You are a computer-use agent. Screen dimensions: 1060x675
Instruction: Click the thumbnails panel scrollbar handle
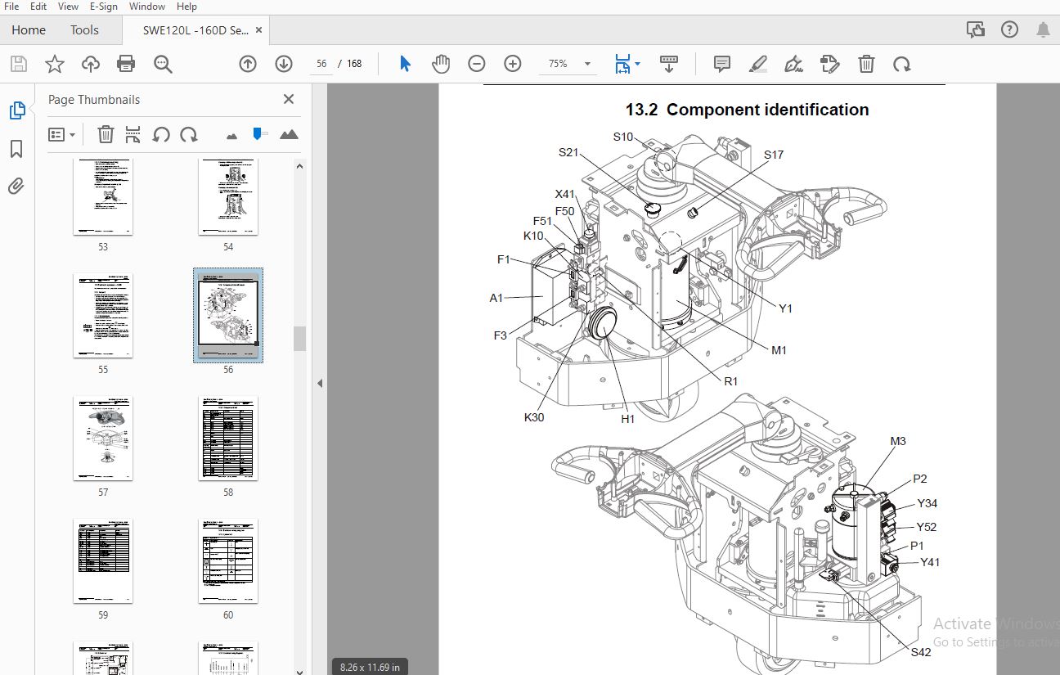(x=299, y=338)
